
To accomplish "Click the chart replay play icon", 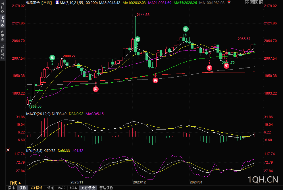I will click(x=256, y=2).
